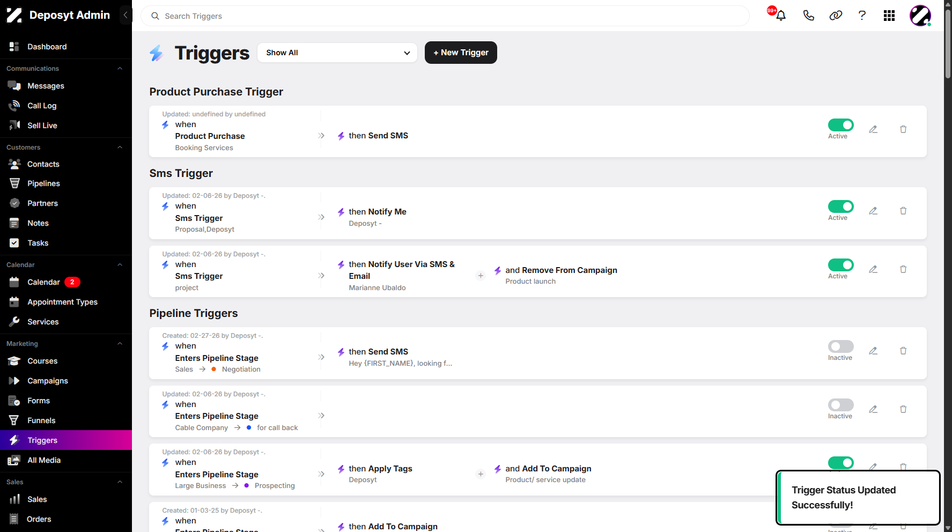
Task: Go to Pipelines in the sidebar
Action: click(66, 183)
